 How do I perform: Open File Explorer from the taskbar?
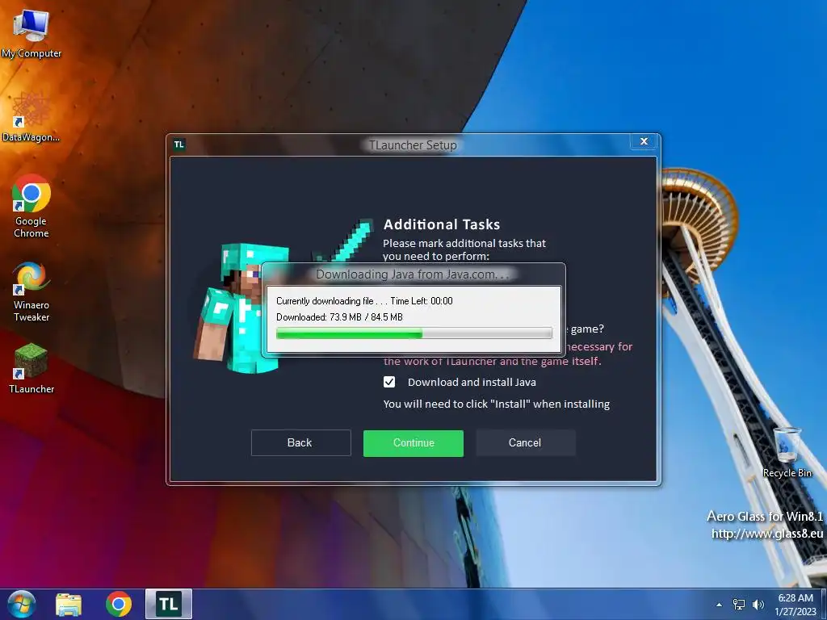click(69, 604)
